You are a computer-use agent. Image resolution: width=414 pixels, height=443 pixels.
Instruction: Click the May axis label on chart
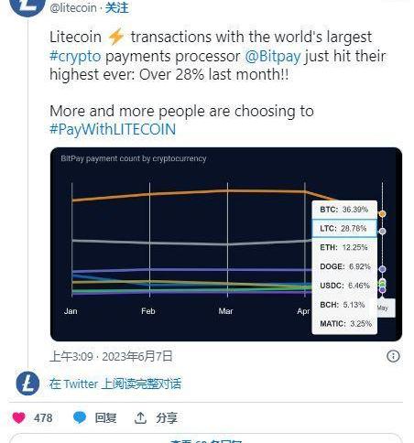[x=383, y=308]
